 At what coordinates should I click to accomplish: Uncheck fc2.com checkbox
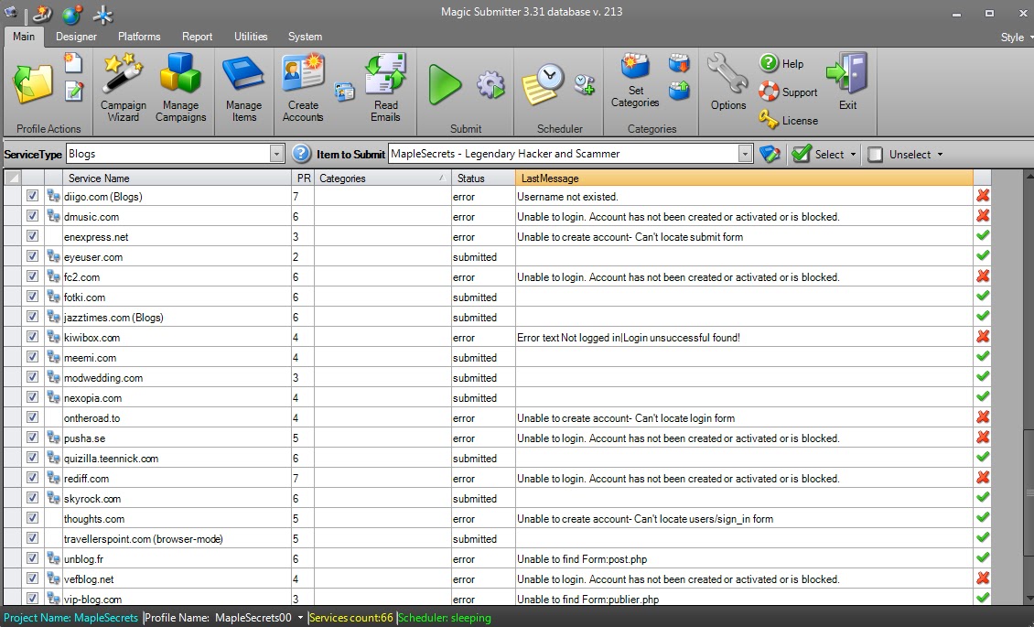point(32,276)
